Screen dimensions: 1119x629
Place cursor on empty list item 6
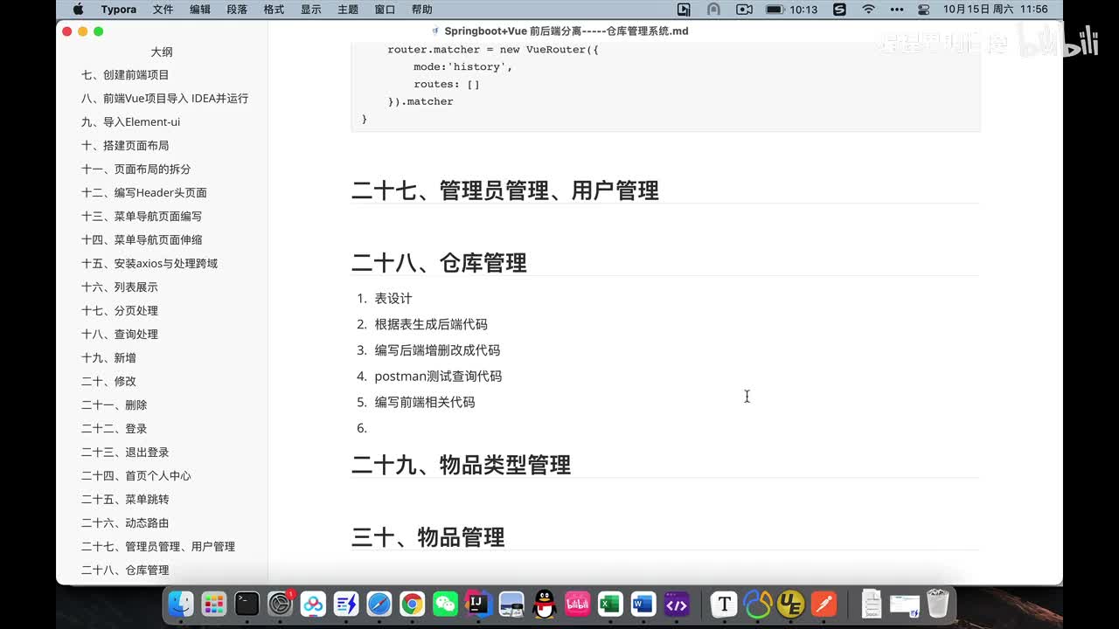click(362, 428)
